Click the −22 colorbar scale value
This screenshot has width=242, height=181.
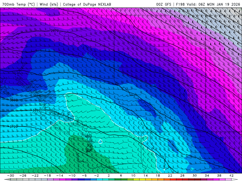tap(35, 176)
